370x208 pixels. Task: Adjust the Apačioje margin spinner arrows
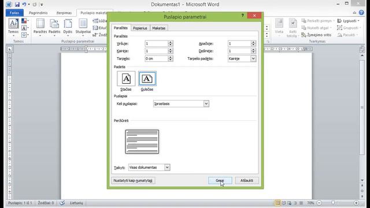coord(253,43)
